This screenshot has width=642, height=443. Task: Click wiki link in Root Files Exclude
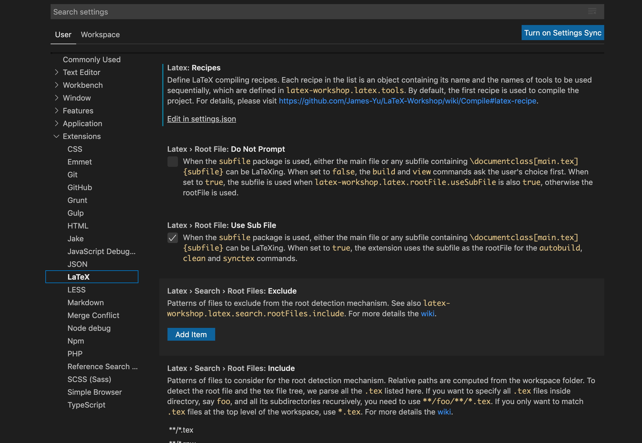pos(427,314)
